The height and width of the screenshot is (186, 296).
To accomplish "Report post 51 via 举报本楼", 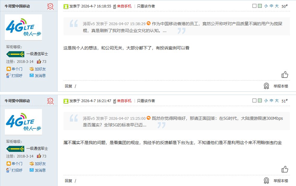I will (x=281, y=181).
